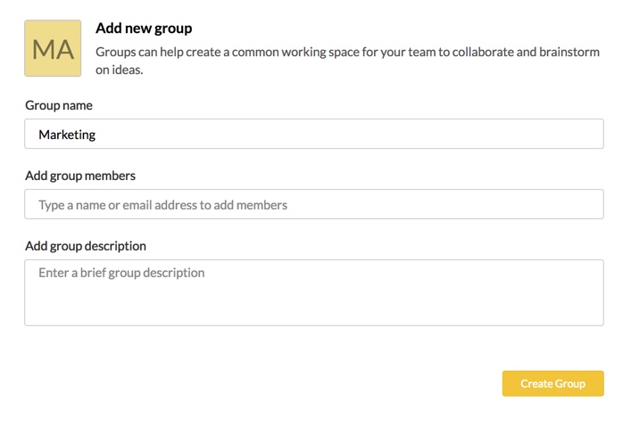631x434 pixels.
Task: Click the Add group members field
Action: click(x=314, y=204)
